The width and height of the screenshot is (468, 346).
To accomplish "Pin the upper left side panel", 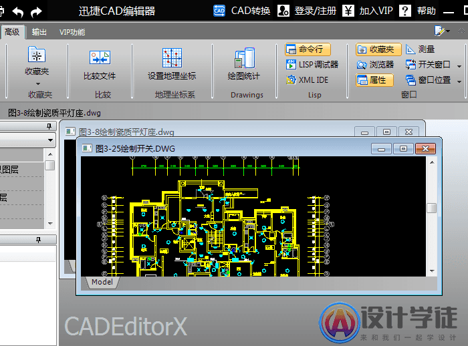I will coord(49,126).
